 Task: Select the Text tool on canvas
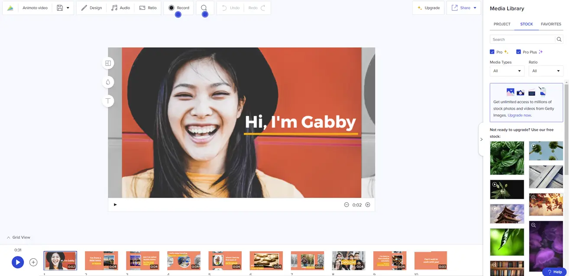(108, 101)
